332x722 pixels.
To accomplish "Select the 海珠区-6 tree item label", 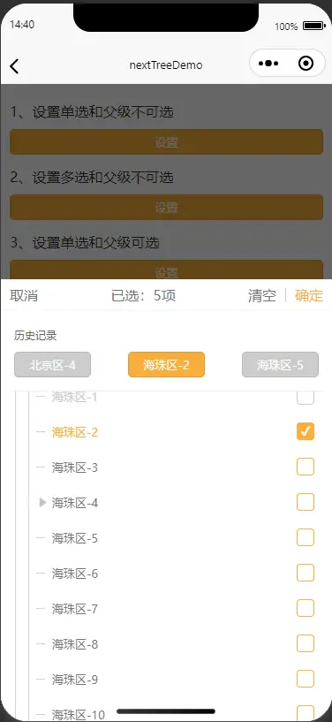I will (75, 574).
